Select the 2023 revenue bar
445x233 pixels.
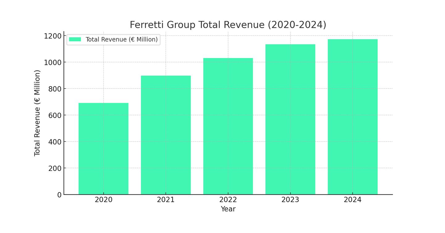290,119
